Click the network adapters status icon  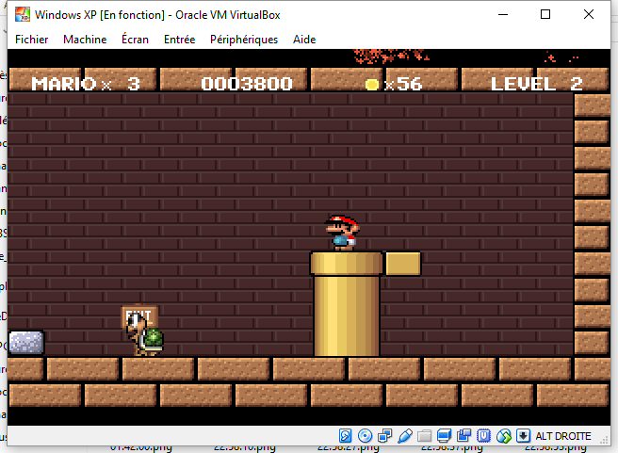[x=384, y=436]
